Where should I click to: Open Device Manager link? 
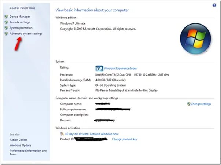tap(20, 16)
